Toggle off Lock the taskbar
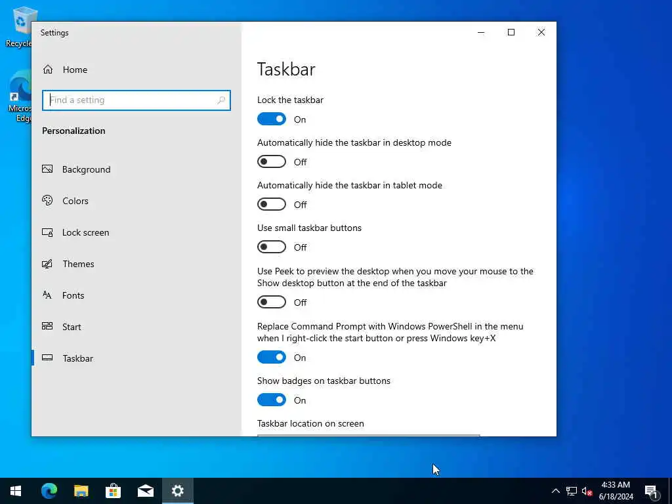672x504 pixels. click(272, 119)
